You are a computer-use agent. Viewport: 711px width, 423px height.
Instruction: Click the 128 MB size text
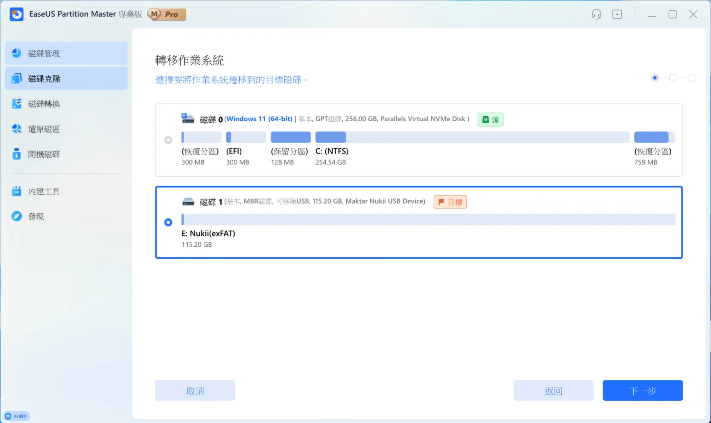[x=282, y=162]
